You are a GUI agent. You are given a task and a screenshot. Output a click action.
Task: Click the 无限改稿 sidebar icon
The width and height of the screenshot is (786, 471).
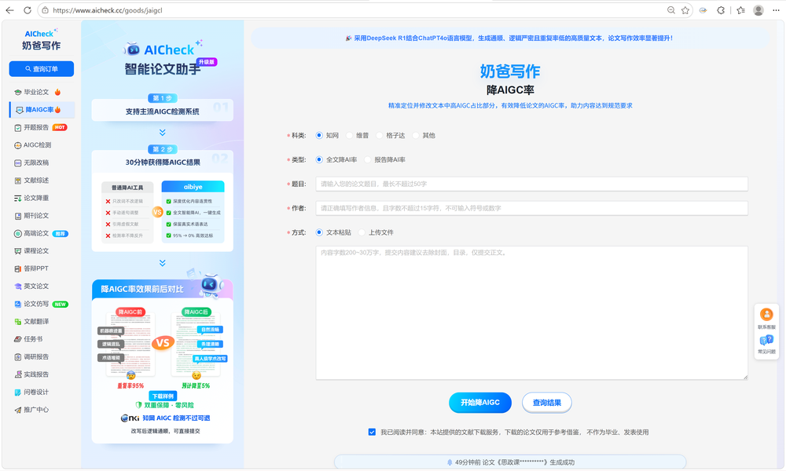(17, 162)
